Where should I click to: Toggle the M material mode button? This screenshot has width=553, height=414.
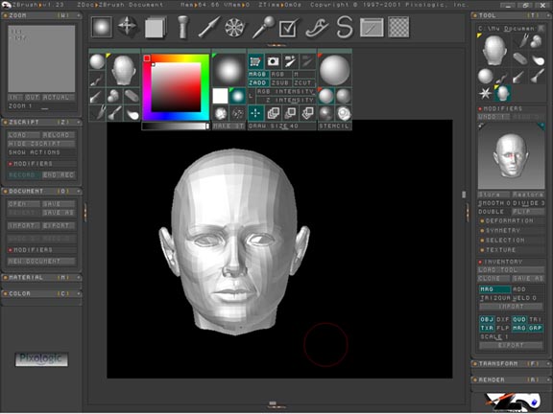303,75
